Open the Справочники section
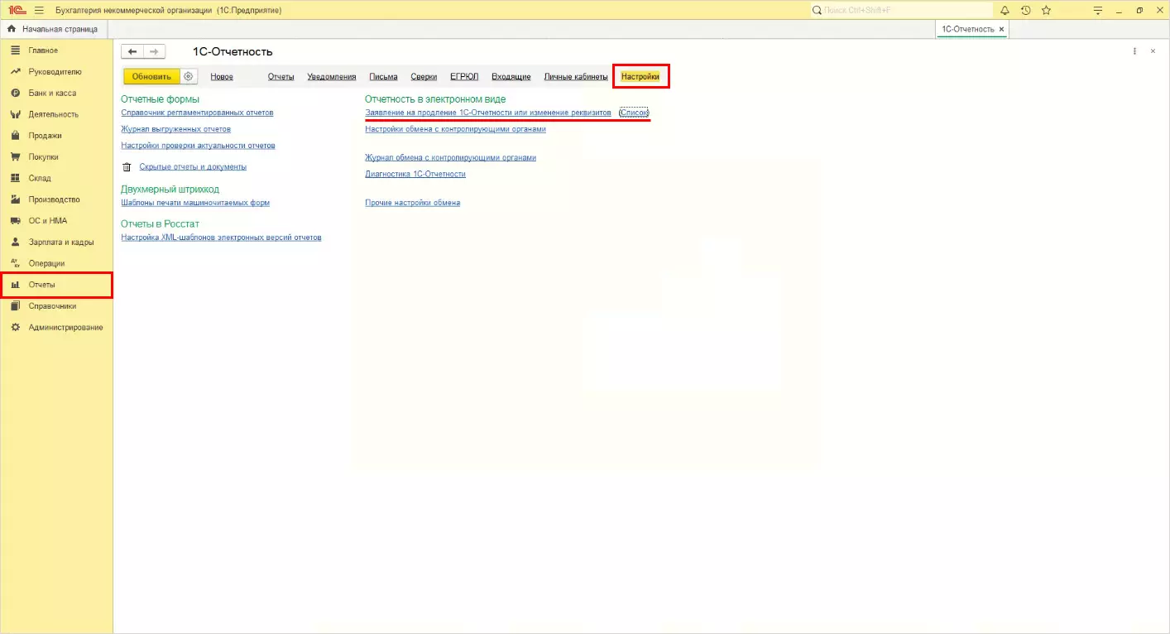Image resolution: width=1170 pixels, height=634 pixels. point(56,306)
